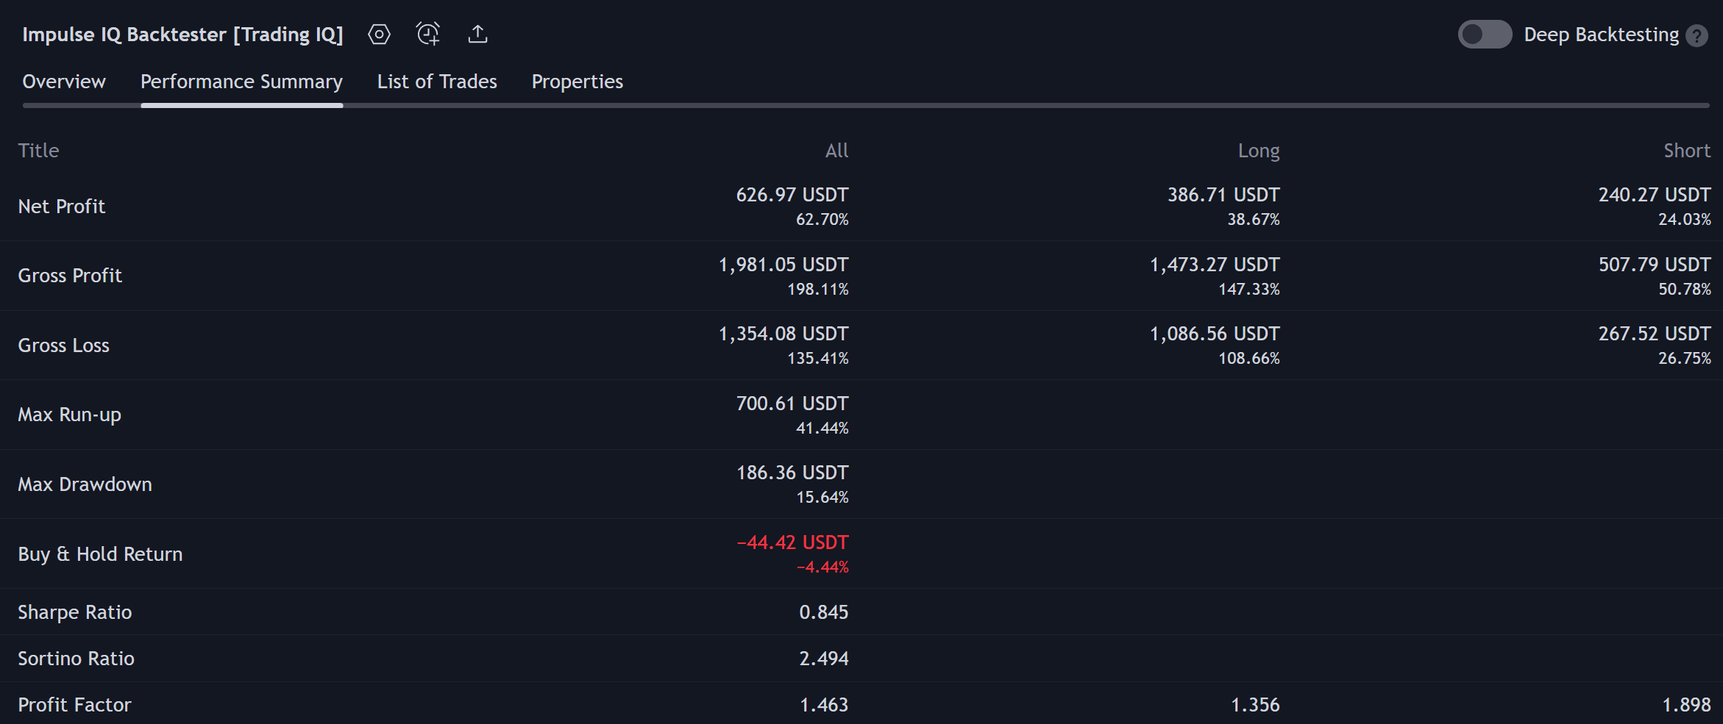Click the 1.463 profit factor value

[x=824, y=705]
